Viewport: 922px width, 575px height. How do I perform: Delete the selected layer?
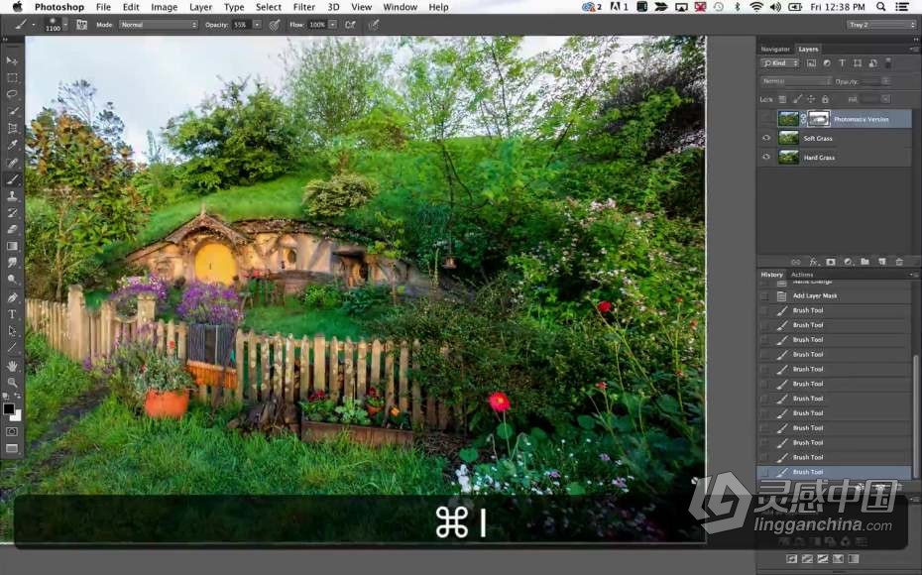(898, 262)
